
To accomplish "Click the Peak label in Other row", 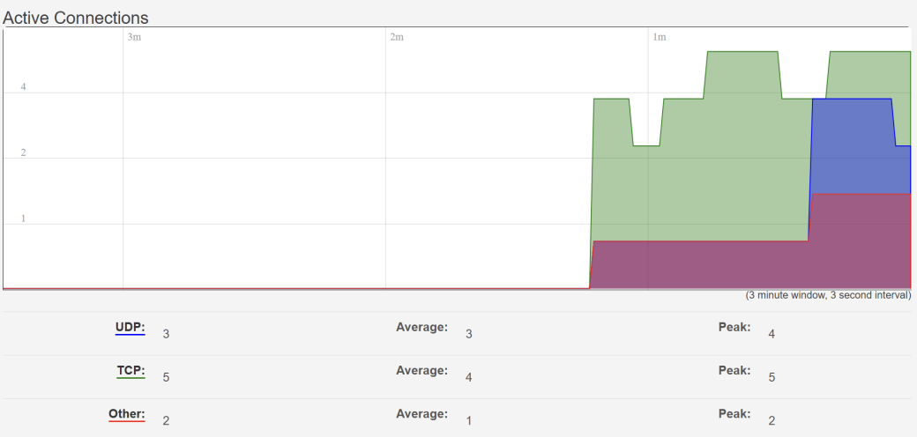I will 734,413.
